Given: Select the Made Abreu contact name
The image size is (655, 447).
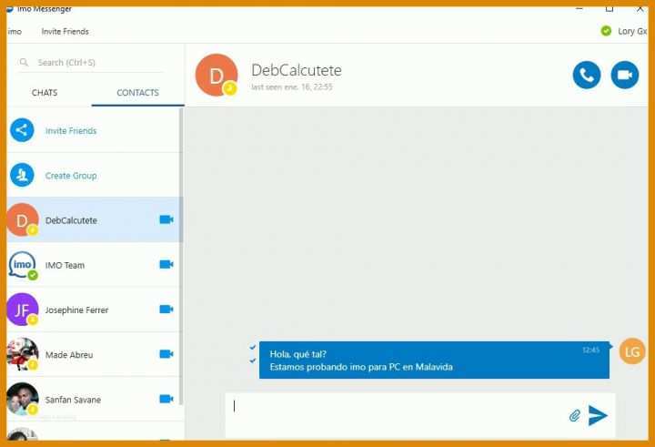Looking at the screenshot, I should click(x=69, y=354).
